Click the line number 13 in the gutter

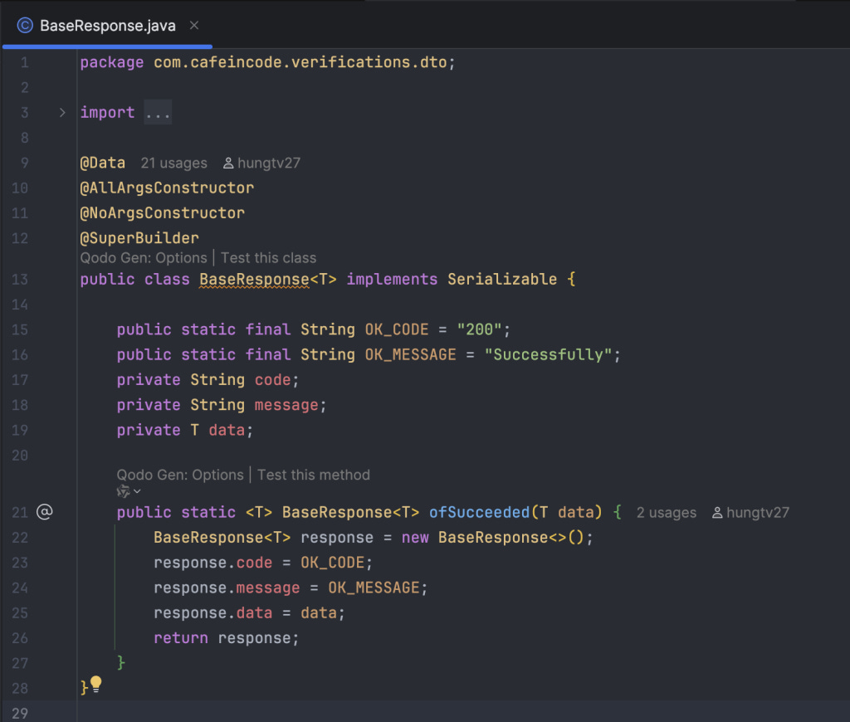20,280
